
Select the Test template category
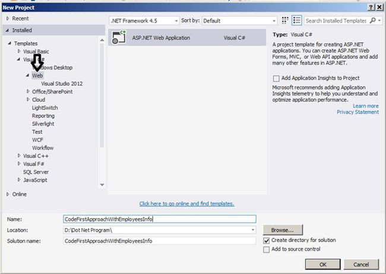tap(37, 132)
